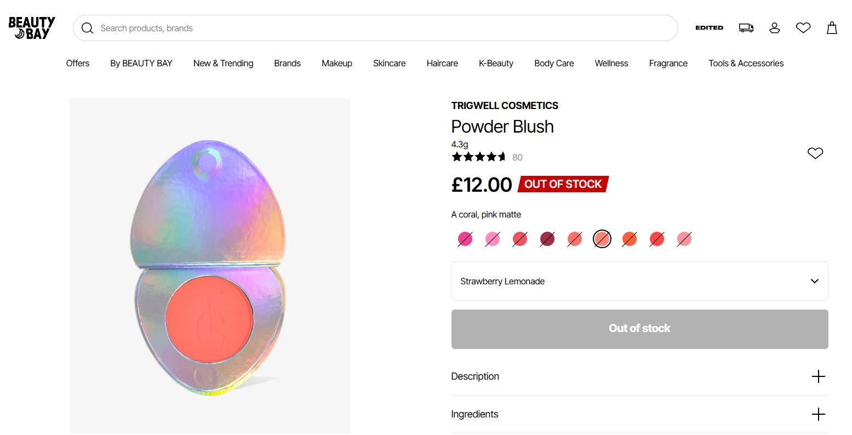Expand the Description section
Viewport: 852px width, 435px height.
639,376
